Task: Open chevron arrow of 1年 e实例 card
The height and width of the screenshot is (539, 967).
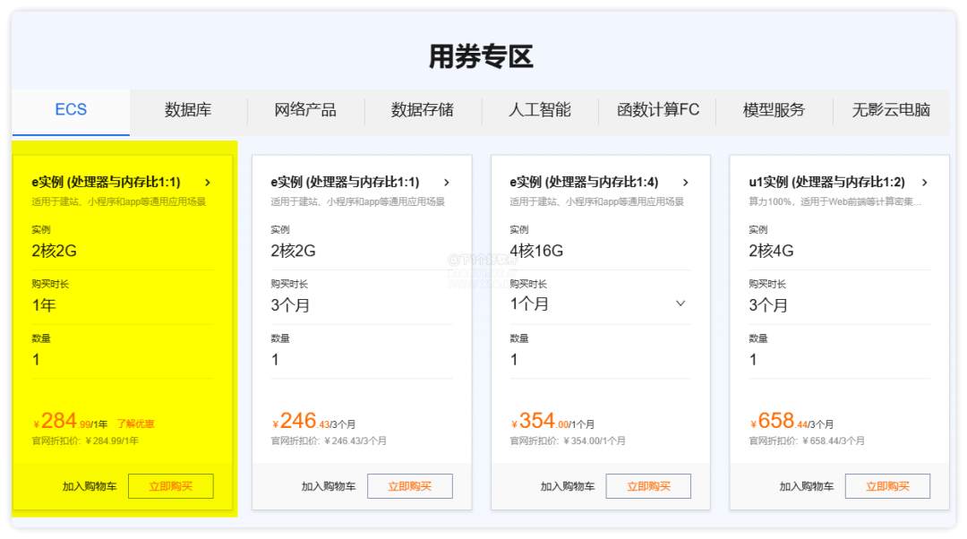Action: click(x=208, y=183)
